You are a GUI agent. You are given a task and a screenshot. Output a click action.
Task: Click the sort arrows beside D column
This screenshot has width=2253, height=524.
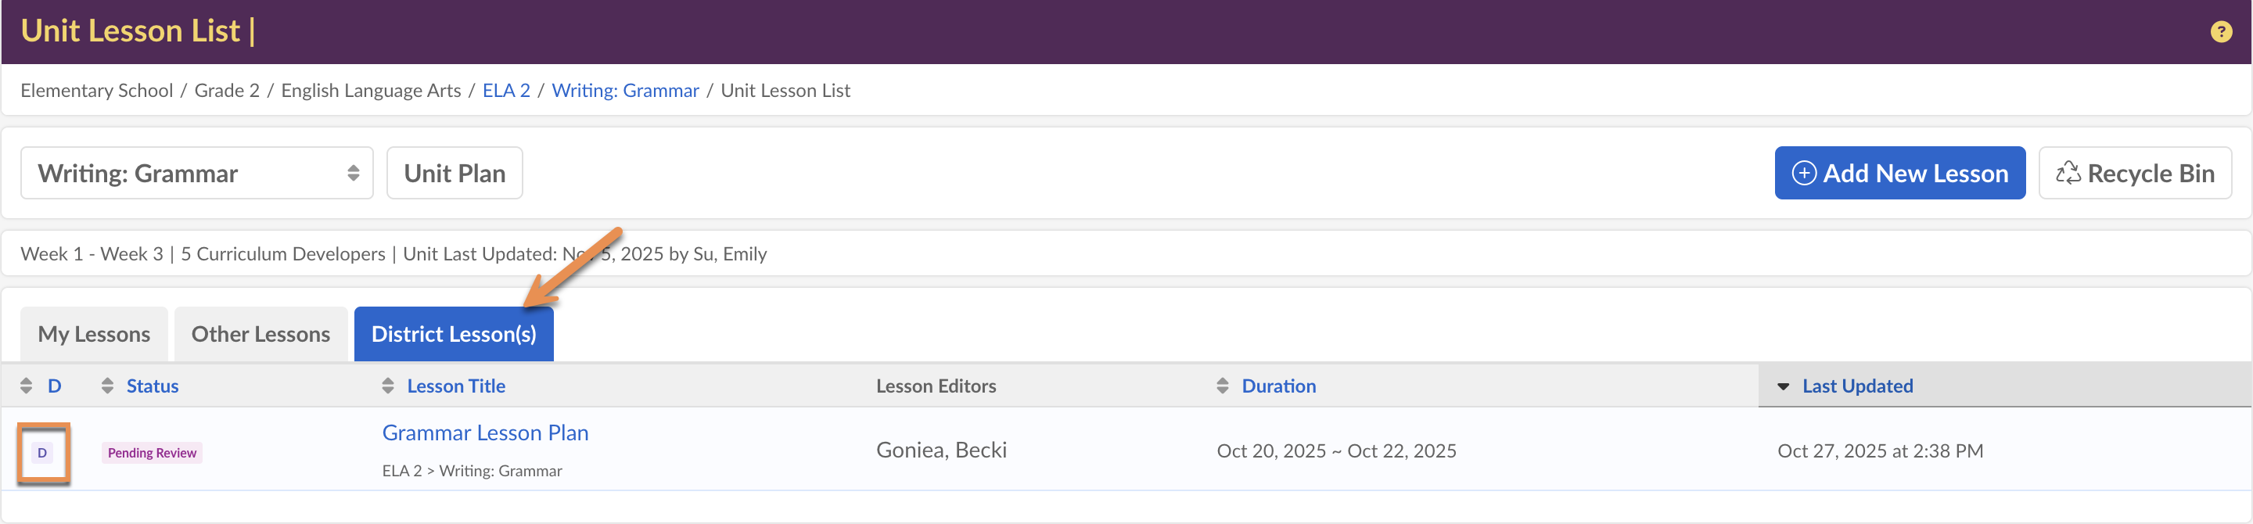coord(27,386)
